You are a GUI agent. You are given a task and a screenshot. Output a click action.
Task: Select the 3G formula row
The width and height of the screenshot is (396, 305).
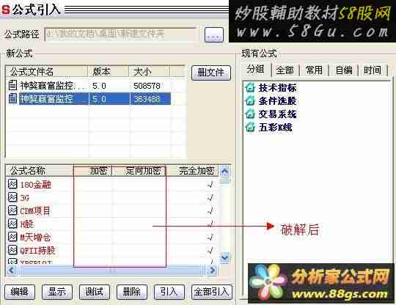click(112, 197)
